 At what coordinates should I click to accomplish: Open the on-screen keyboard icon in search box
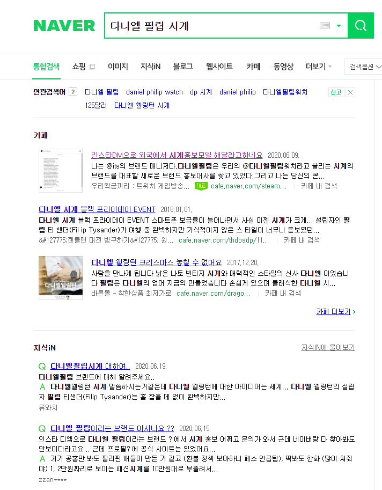coord(325,26)
